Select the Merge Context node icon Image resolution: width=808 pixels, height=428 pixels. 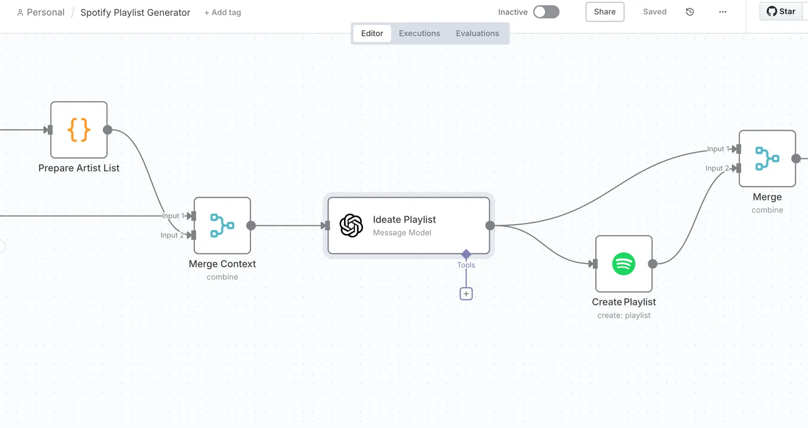tap(222, 225)
